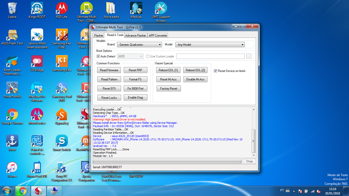Click the log area vertical scrollbar
Screen dimensions: 349x196
click(253, 132)
